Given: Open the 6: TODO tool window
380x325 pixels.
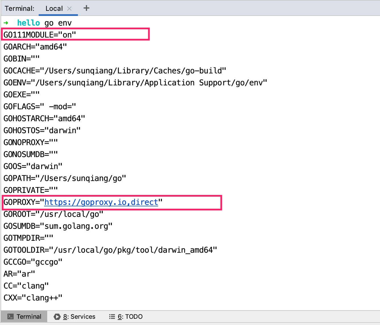Looking at the screenshot, I should point(126,316).
